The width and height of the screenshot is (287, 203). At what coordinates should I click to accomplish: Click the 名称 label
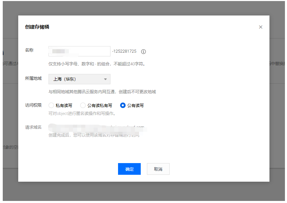[x=29, y=50]
